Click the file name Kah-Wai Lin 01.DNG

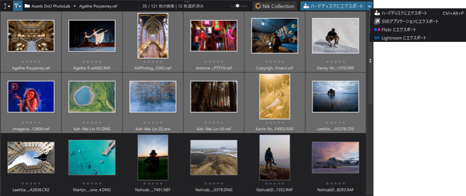coord(92,129)
